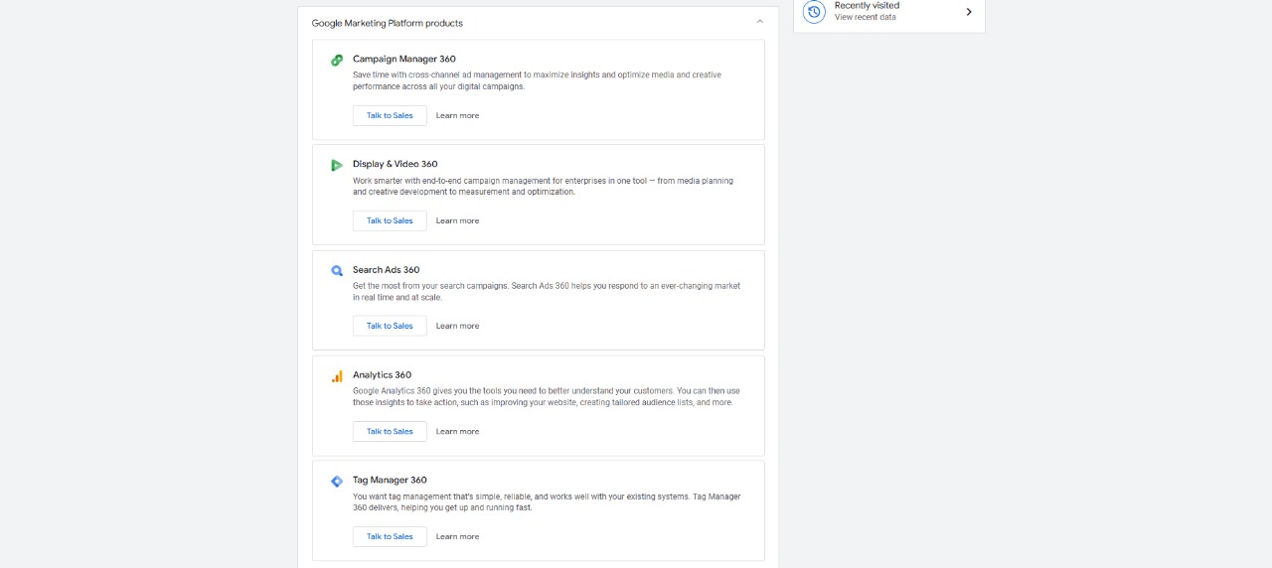Click the Display & Video 360 title
This screenshot has width=1272, height=568.
tap(396, 164)
